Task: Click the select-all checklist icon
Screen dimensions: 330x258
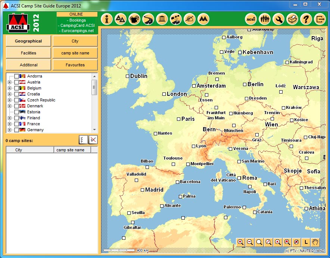Action: pyautogui.click(x=83, y=140)
